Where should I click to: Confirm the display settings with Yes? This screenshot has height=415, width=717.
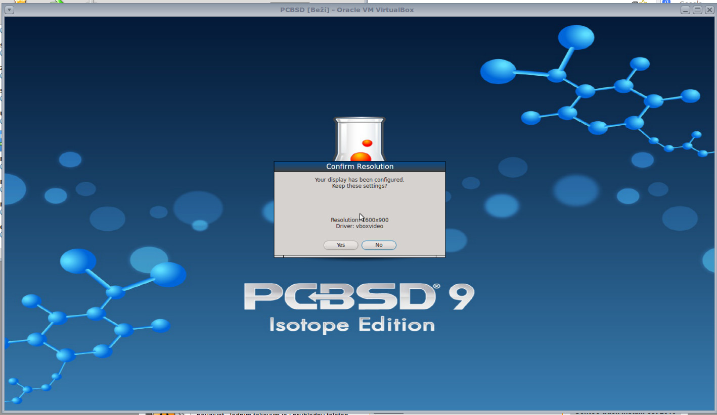(340, 245)
